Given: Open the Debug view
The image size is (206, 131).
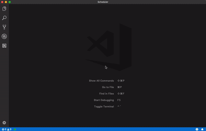Looking at the screenshot, I should [4, 36].
